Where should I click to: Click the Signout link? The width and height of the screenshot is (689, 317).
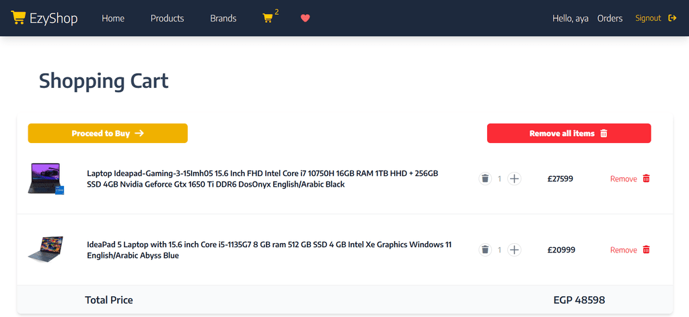(648, 18)
